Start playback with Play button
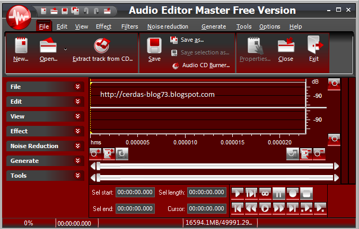The height and width of the screenshot is (229, 359). click(238, 194)
